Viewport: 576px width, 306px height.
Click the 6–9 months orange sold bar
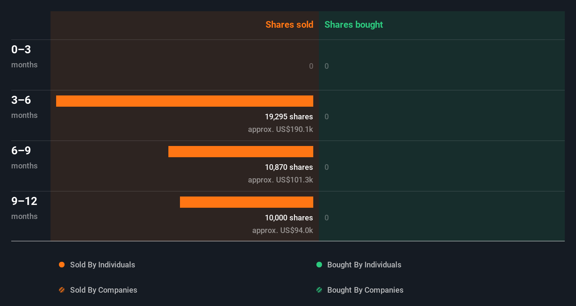241,152
